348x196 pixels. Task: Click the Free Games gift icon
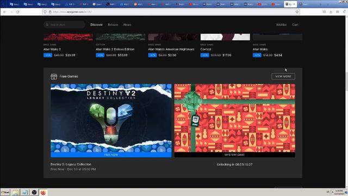(54, 76)
